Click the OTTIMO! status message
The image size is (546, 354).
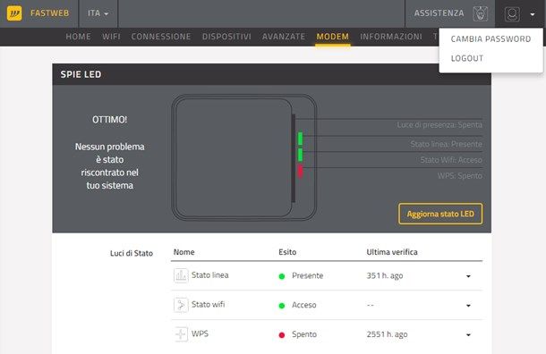pyautogui.click(x=110, y=120)
